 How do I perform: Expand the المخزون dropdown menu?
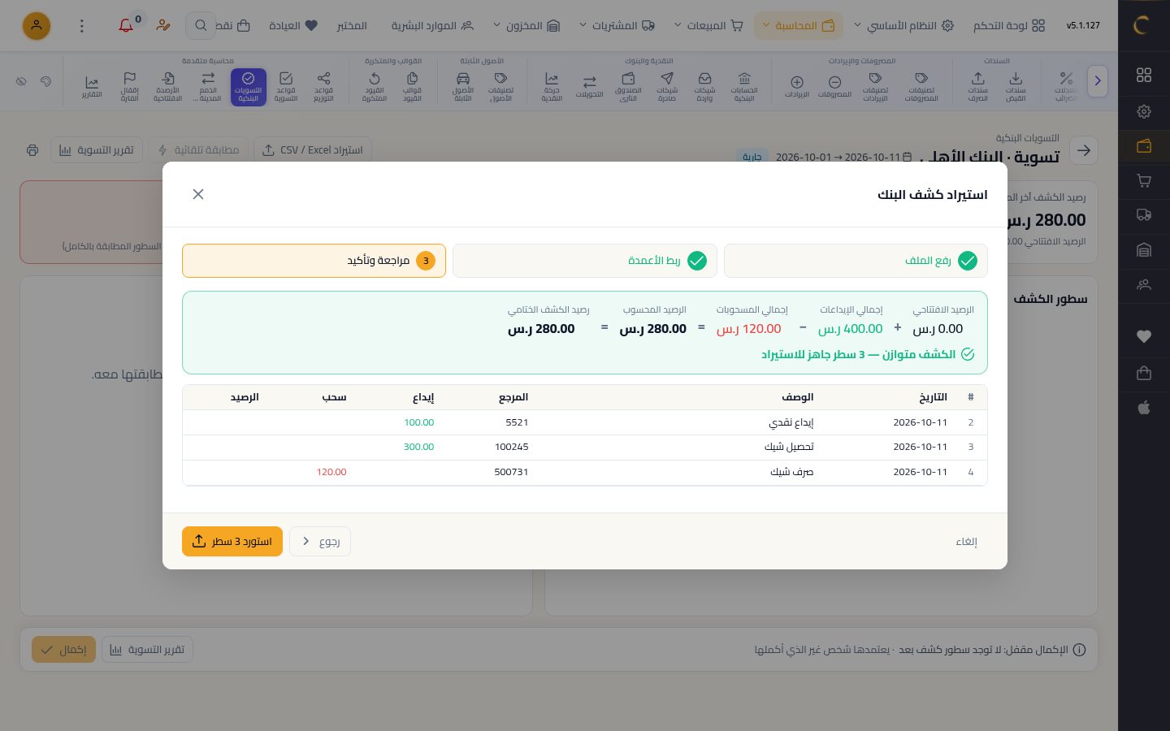[526, 26]
